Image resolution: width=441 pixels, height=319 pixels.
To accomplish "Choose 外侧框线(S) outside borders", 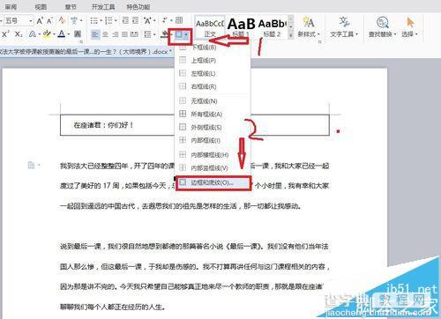I will [x=213, y=127].
